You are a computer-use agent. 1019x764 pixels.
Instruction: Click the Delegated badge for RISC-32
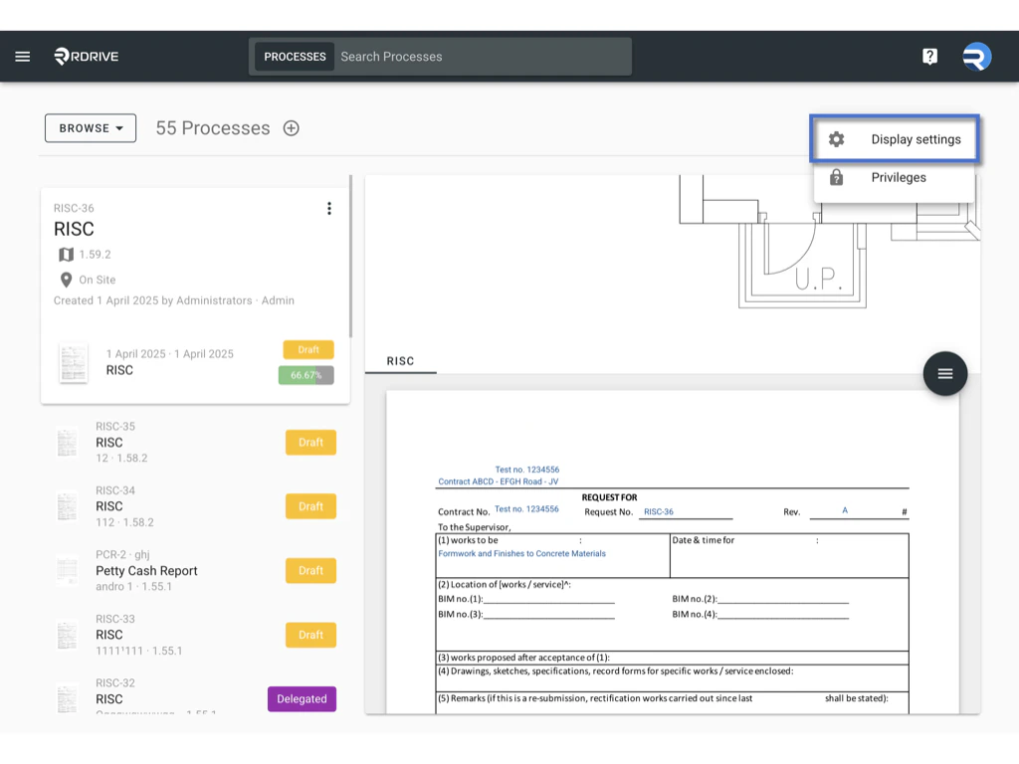[302, 699]
